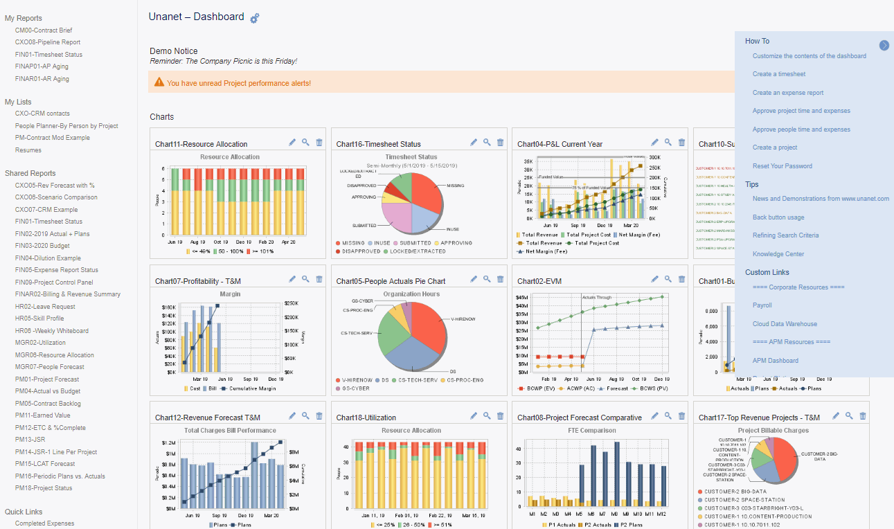This screenshot has width=894, height=529.
Task: Zoom Chart18-Utilization magnifier icon
Action: click(x=487, y=415)
